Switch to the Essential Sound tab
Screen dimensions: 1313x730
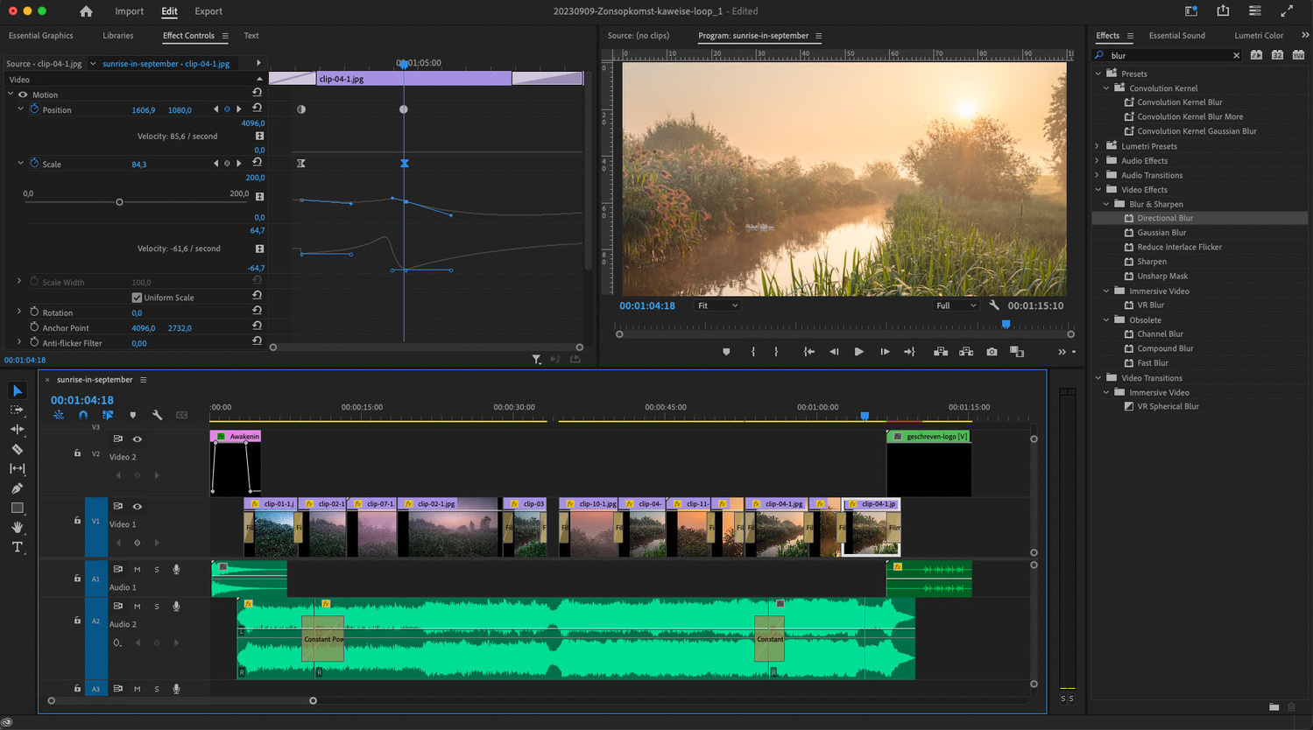(x=1176, y=36)
